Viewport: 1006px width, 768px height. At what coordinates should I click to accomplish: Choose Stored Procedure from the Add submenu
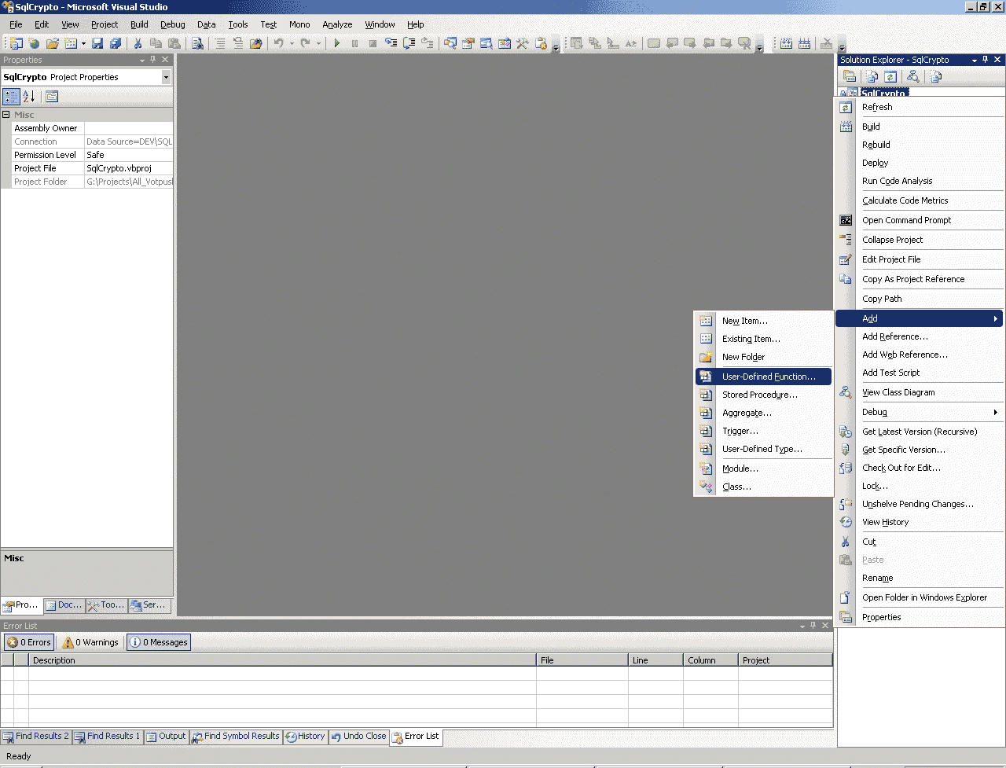click(x=764, y=395)
